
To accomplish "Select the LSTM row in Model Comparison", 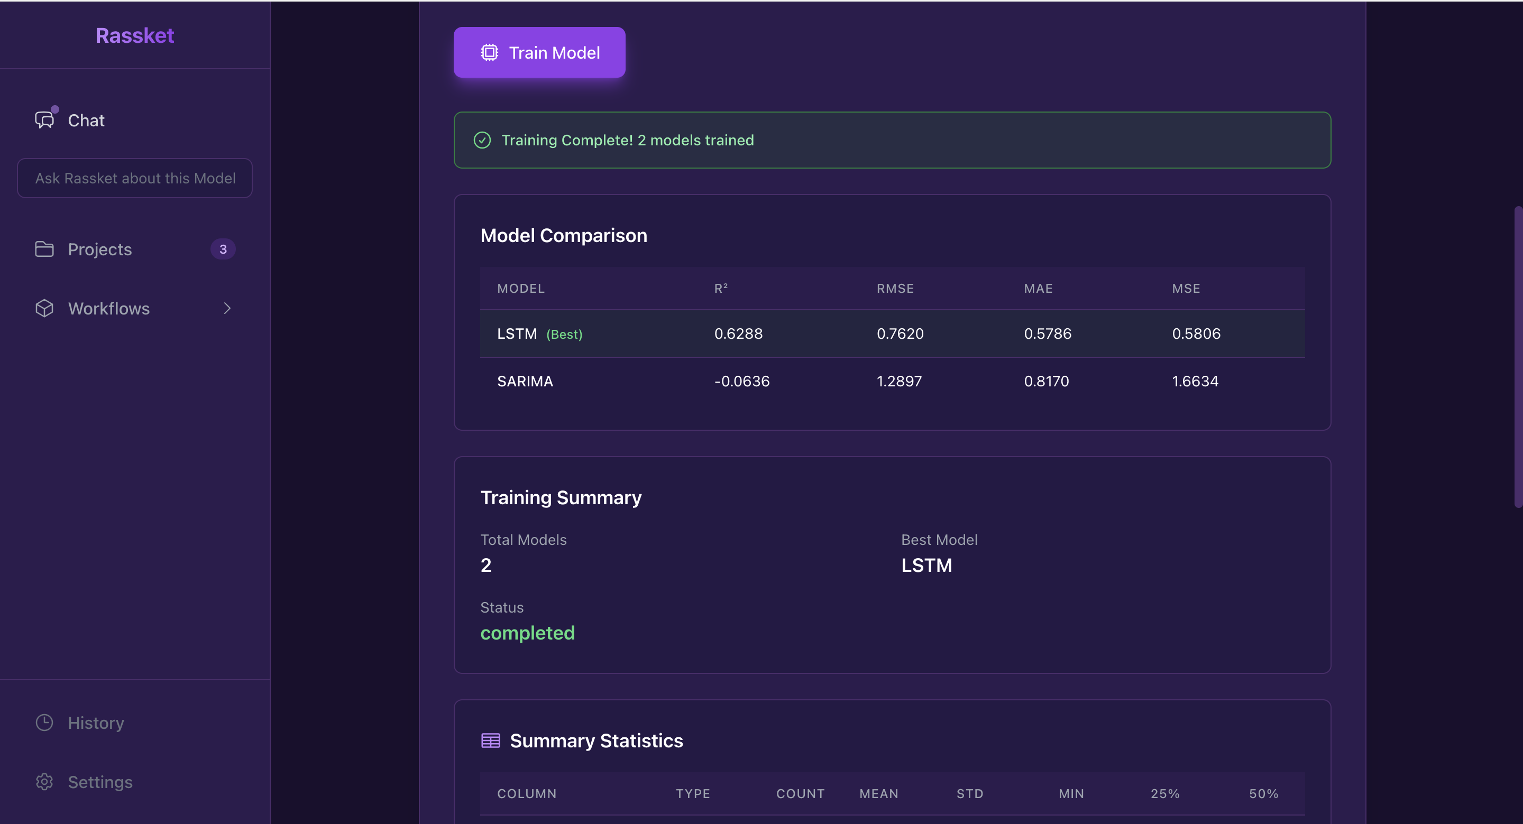I will pos(768,334).
